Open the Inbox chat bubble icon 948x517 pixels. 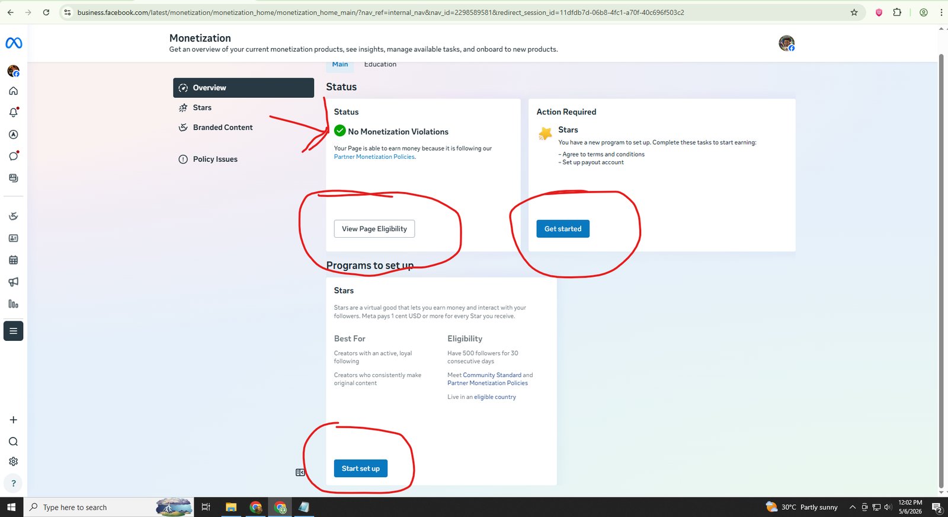coord(13,156)
